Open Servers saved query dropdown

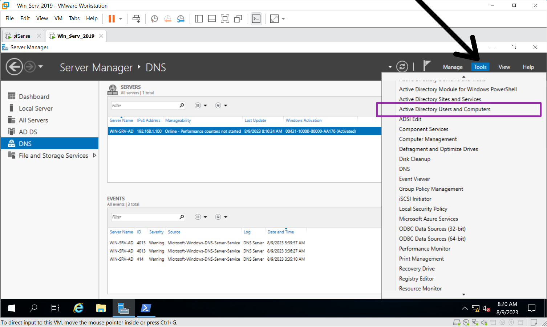tap(221, 105)
